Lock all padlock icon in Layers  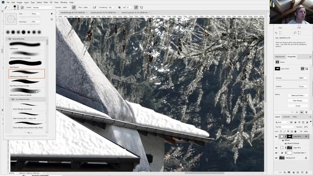click(295, 132)
